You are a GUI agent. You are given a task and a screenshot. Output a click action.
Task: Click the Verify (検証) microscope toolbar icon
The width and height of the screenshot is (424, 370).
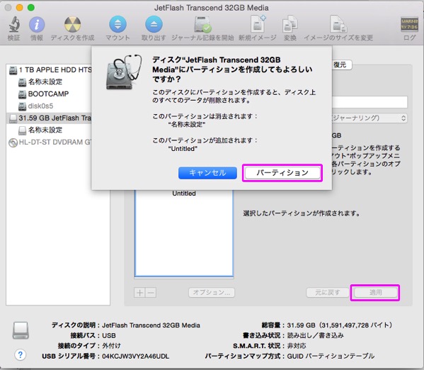[x=13, y=24]
